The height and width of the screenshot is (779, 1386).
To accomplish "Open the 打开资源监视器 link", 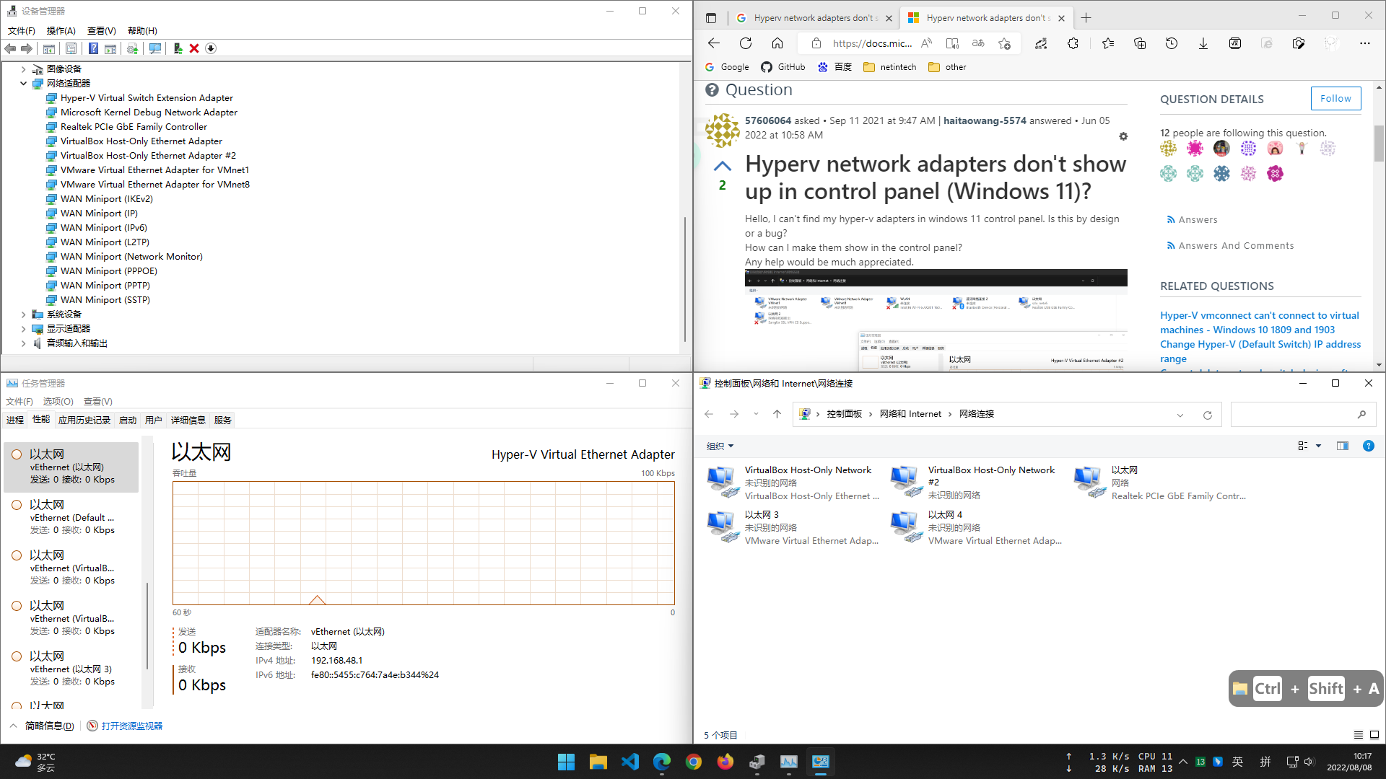I will 131,726.
